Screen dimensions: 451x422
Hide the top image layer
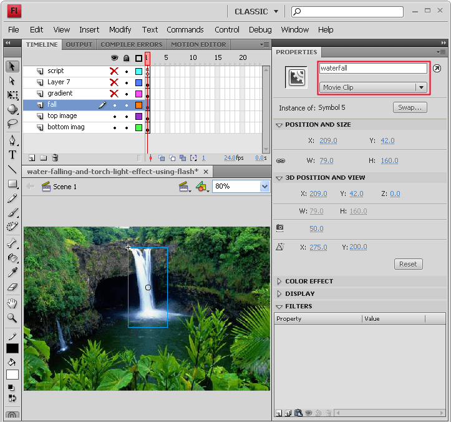(115, 117)
